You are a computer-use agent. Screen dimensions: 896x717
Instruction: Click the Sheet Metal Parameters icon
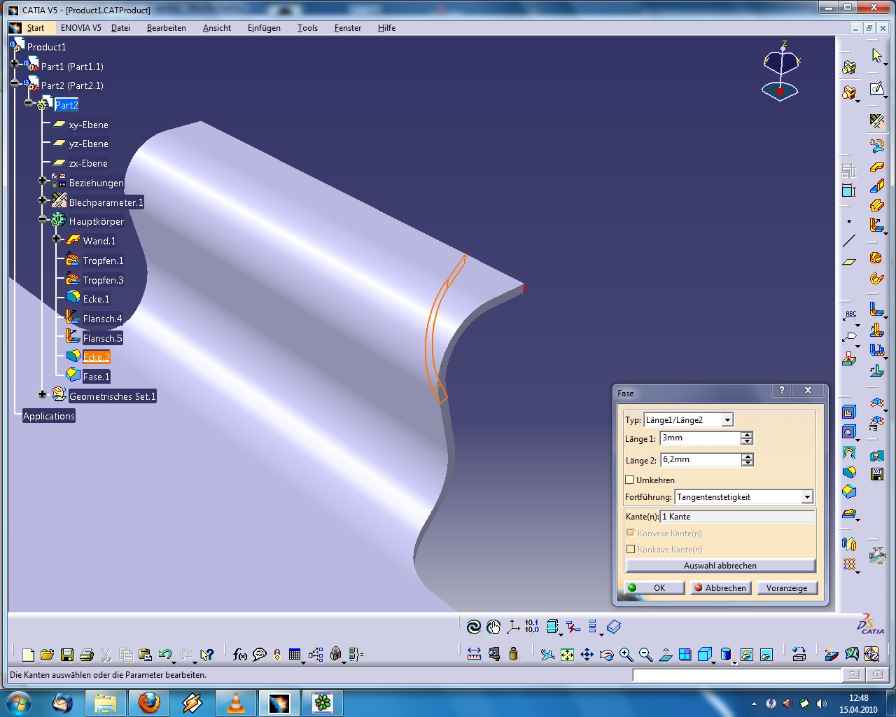pos(876,121)
